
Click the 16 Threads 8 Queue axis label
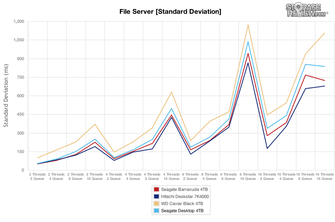point(305,176)
